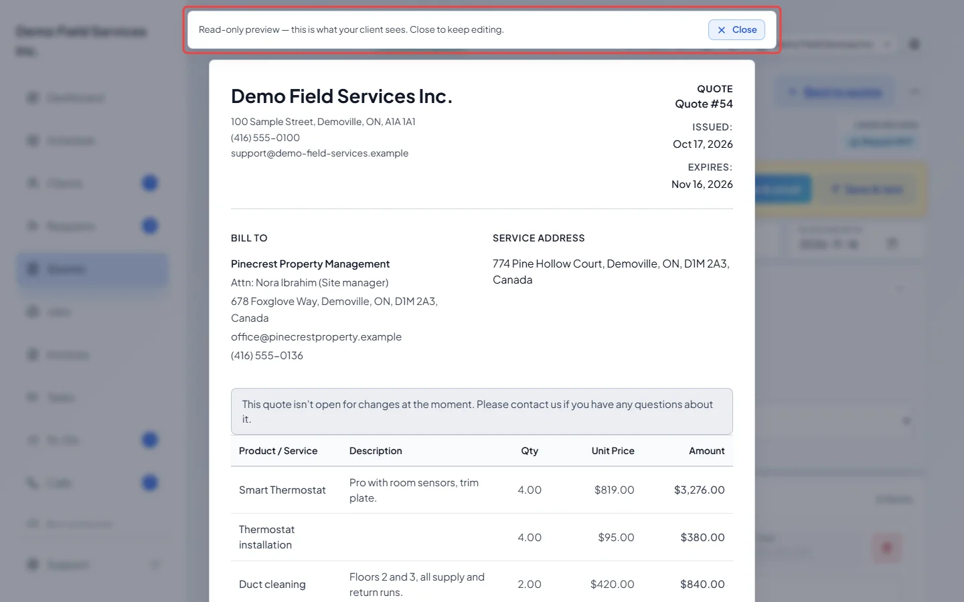Click support@demo-field-services.example email
The width and height of the screenshot is (964, 602).
(x=319, y=153)
